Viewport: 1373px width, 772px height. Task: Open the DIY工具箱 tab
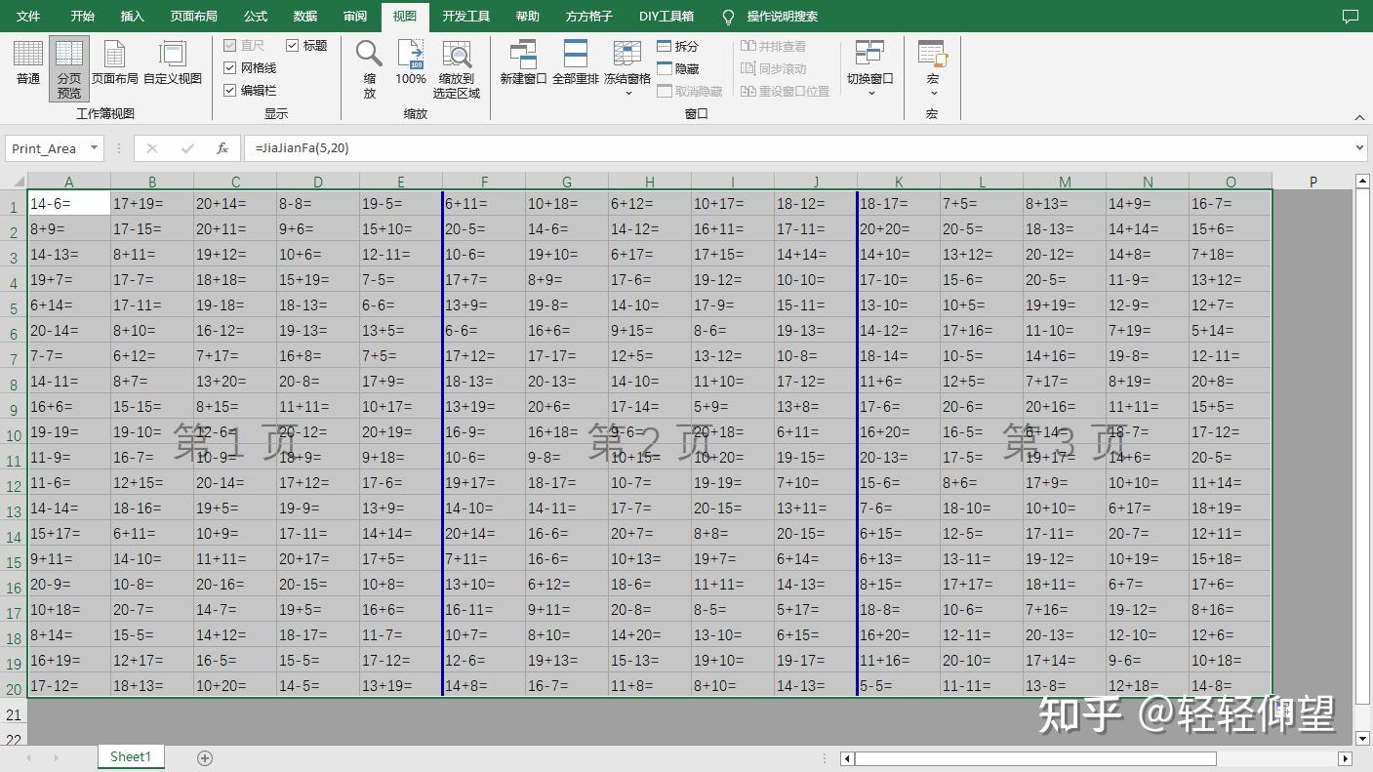pos(666,17)
